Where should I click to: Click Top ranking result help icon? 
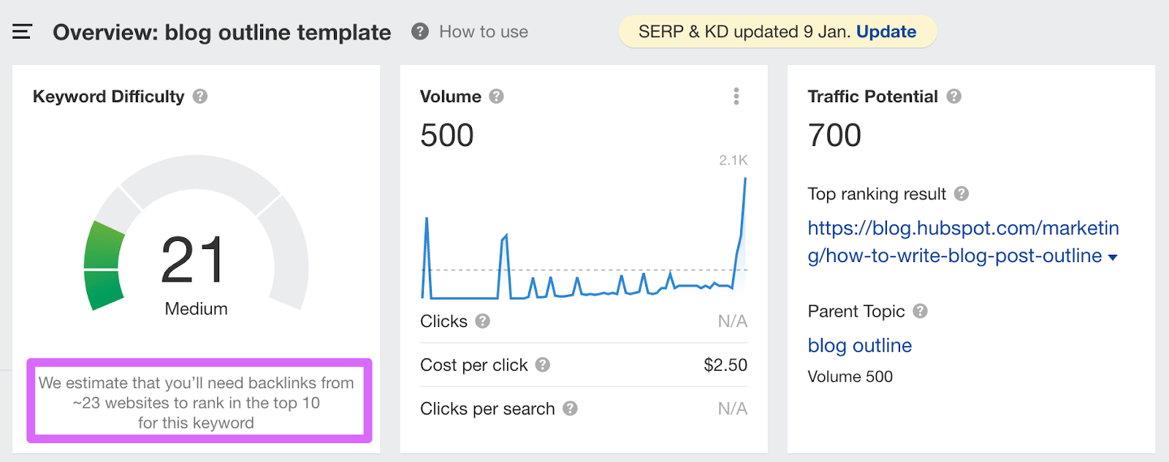(962, 193)
